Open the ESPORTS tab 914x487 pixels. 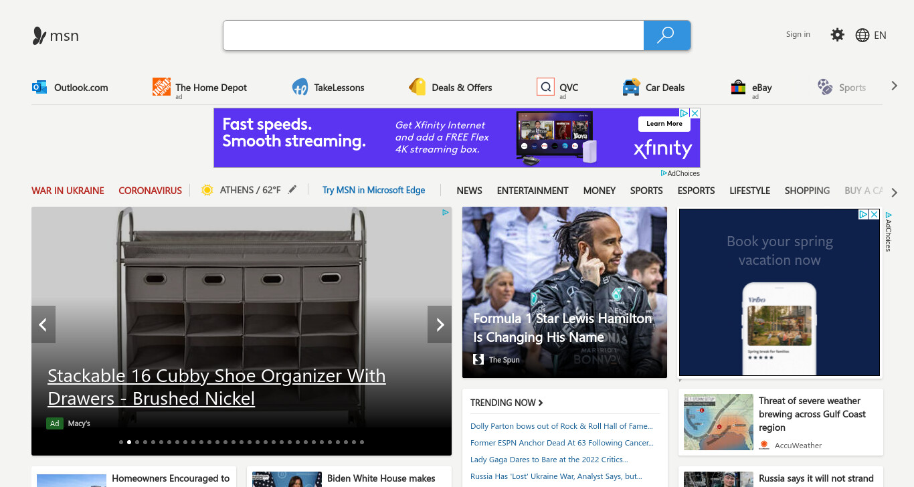tap(696, 191)
